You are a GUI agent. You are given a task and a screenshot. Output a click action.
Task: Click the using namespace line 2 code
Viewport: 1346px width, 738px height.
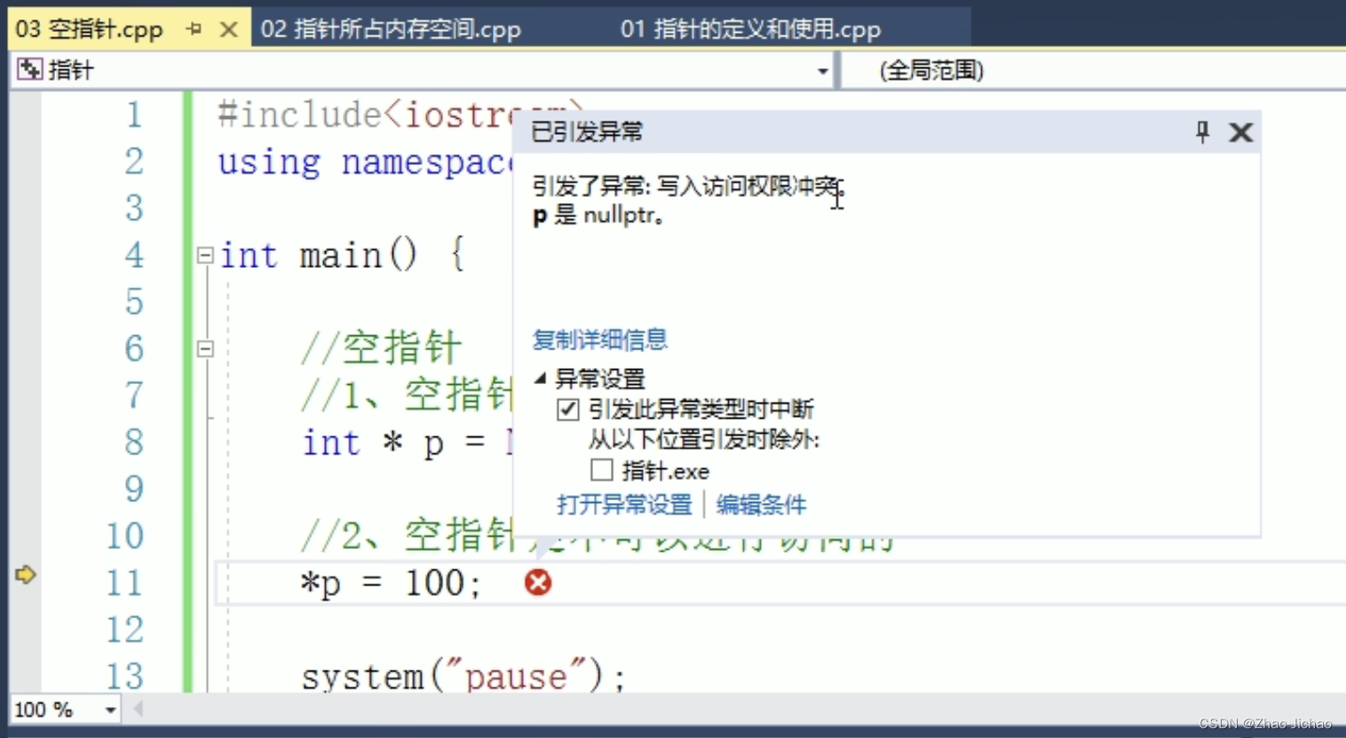366,162
